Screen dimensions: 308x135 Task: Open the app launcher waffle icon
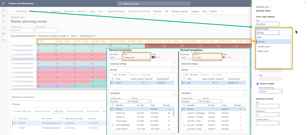point(3,3)
